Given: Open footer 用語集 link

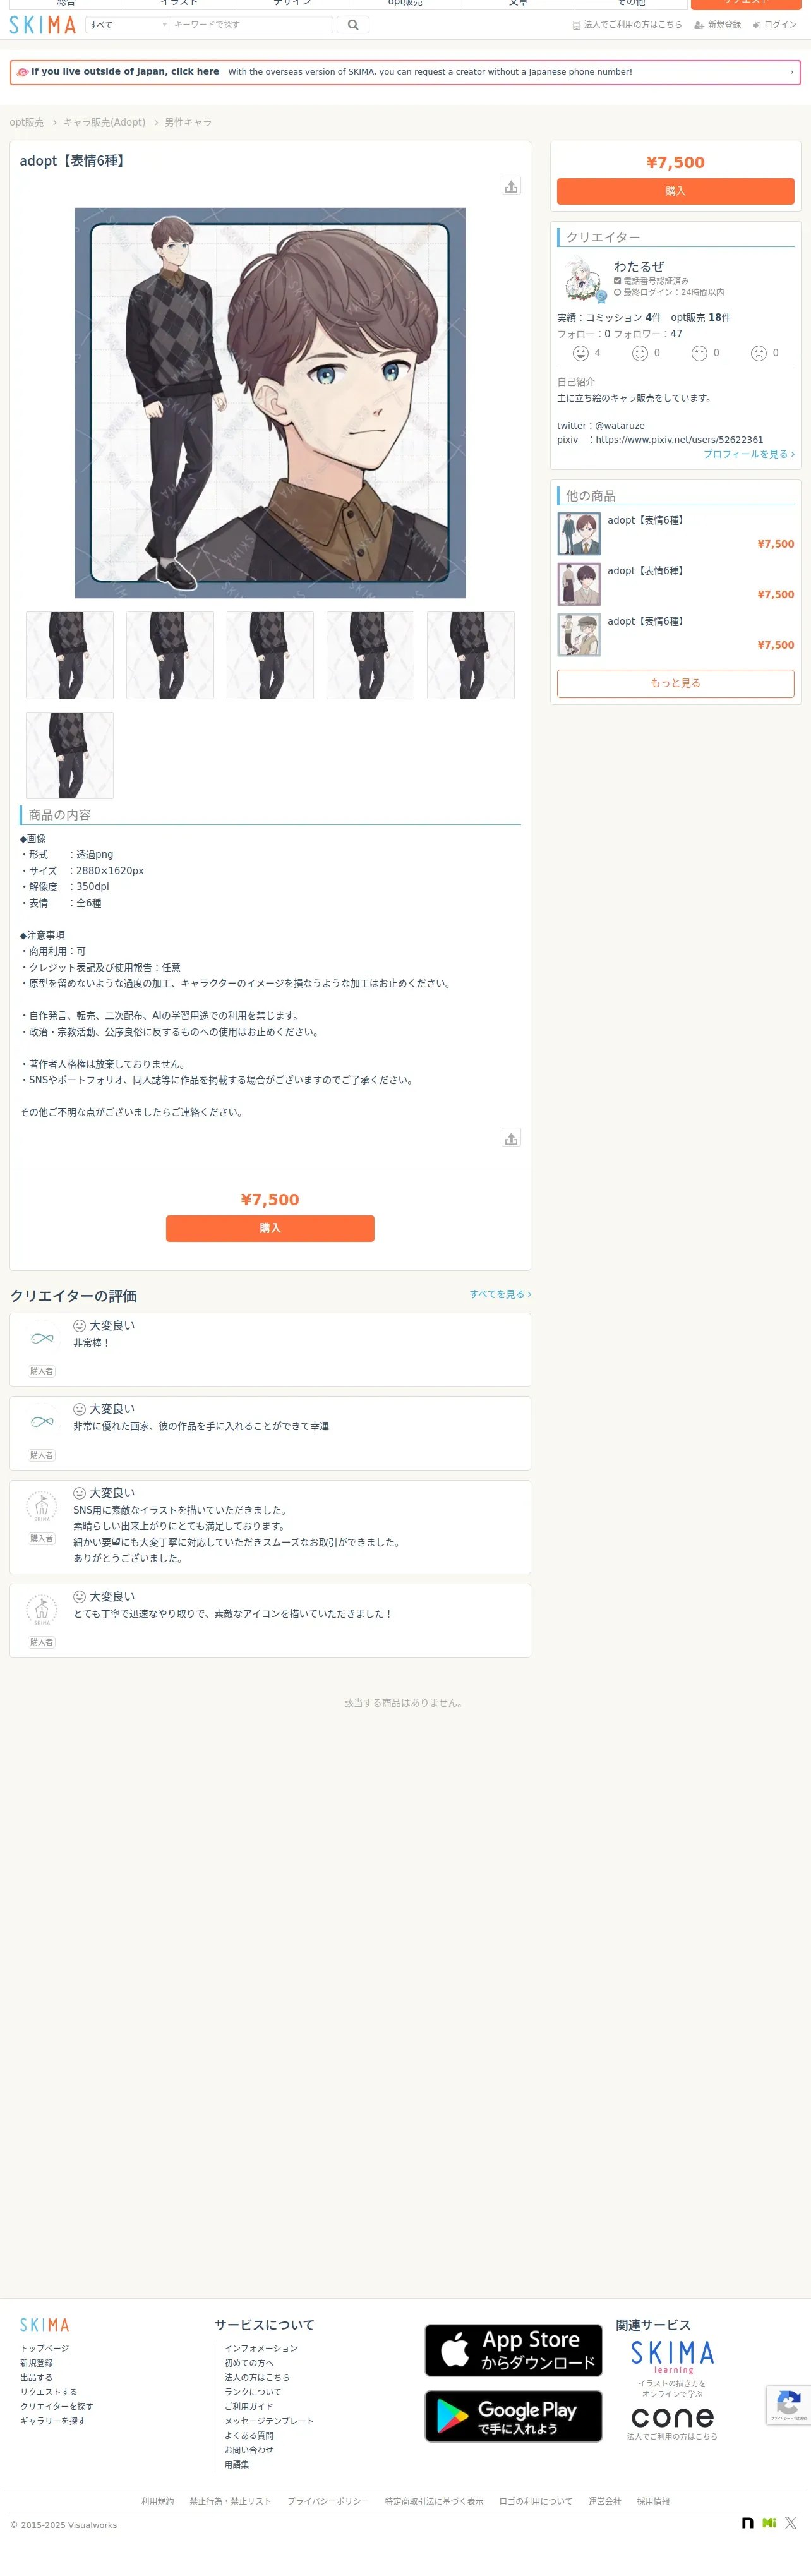Looking at the screenshot, I should [237, 2464].
